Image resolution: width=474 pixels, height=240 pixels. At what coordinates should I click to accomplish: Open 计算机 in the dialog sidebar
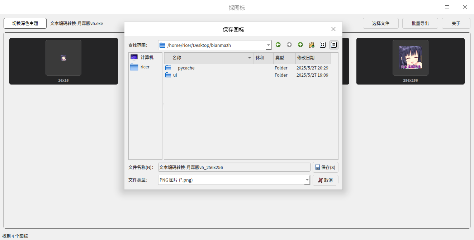(142, 57)
